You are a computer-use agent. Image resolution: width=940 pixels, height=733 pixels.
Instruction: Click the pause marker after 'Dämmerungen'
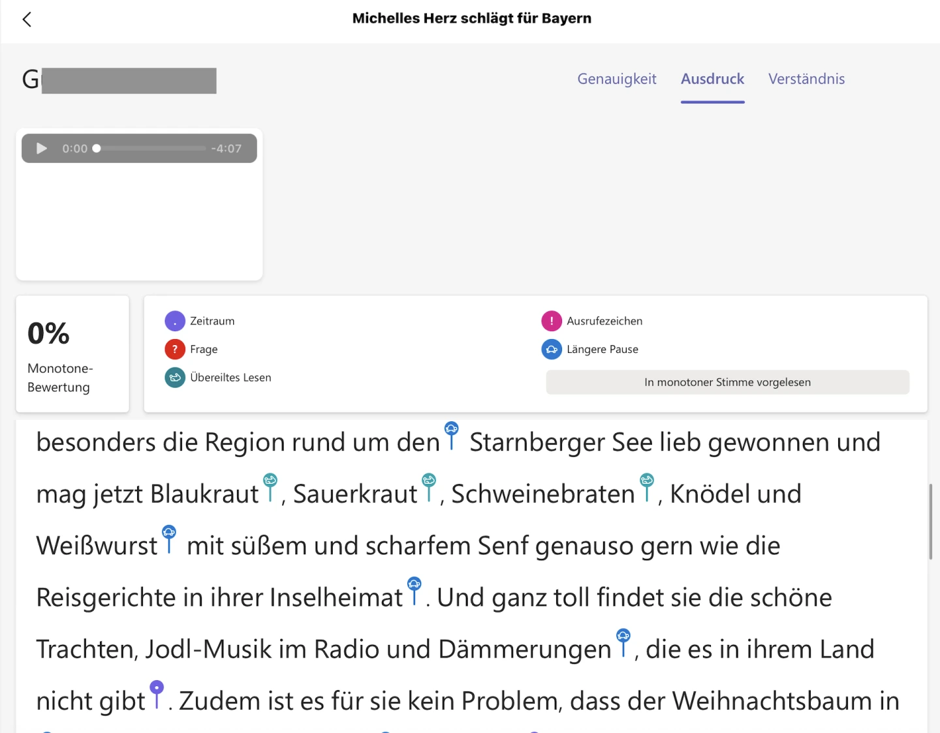(623, 636)
